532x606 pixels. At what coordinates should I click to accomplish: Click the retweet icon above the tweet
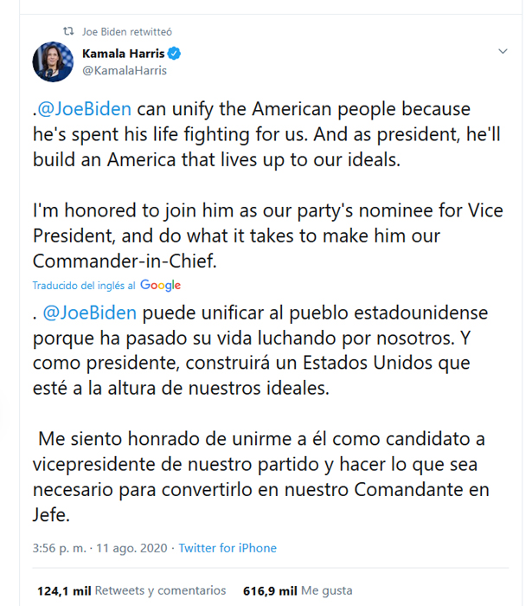click(x=68, y=31)
